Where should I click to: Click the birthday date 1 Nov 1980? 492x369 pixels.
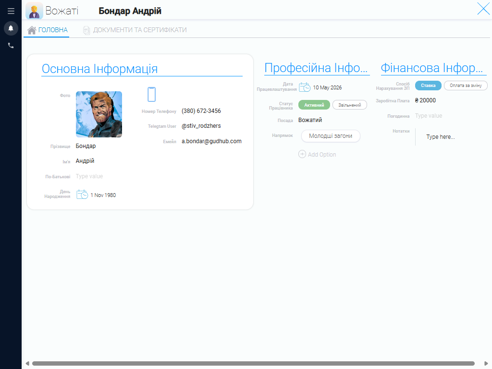click(x=103, y=195)
